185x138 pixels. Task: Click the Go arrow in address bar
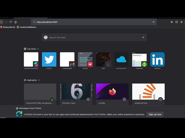153,22
